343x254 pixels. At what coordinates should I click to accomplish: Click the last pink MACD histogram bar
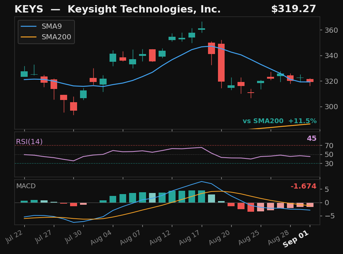click(310, 205)
